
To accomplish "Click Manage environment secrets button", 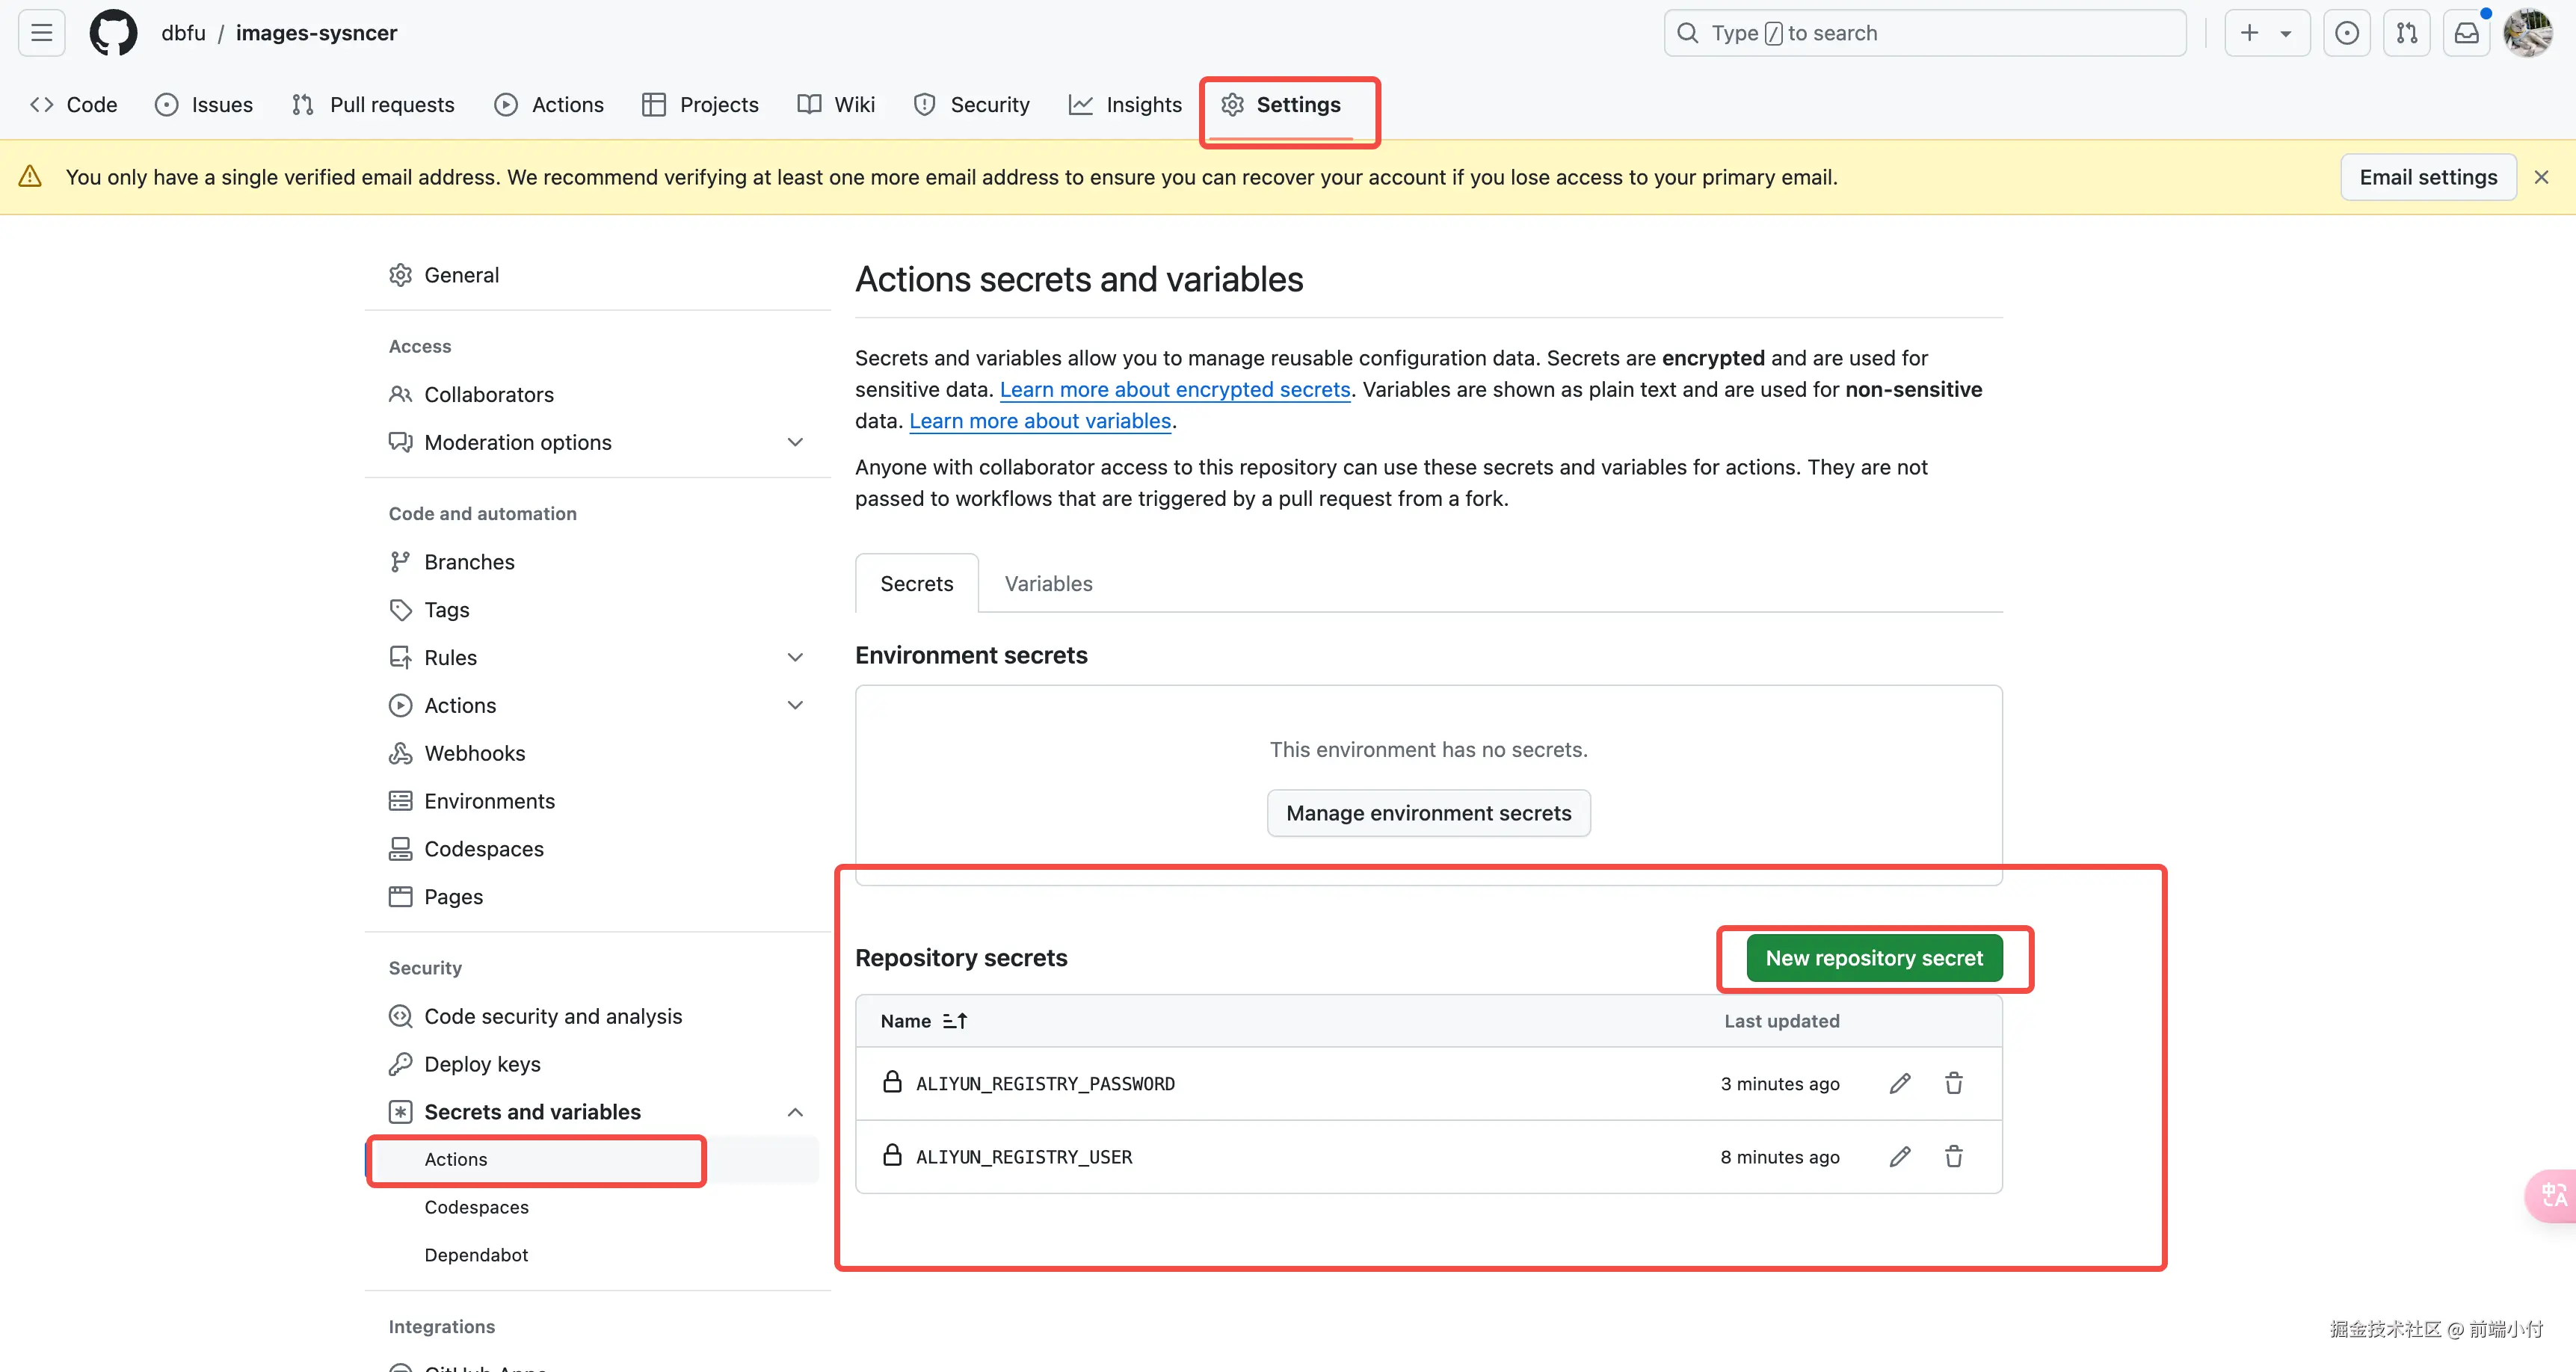I will point(1428,813).
